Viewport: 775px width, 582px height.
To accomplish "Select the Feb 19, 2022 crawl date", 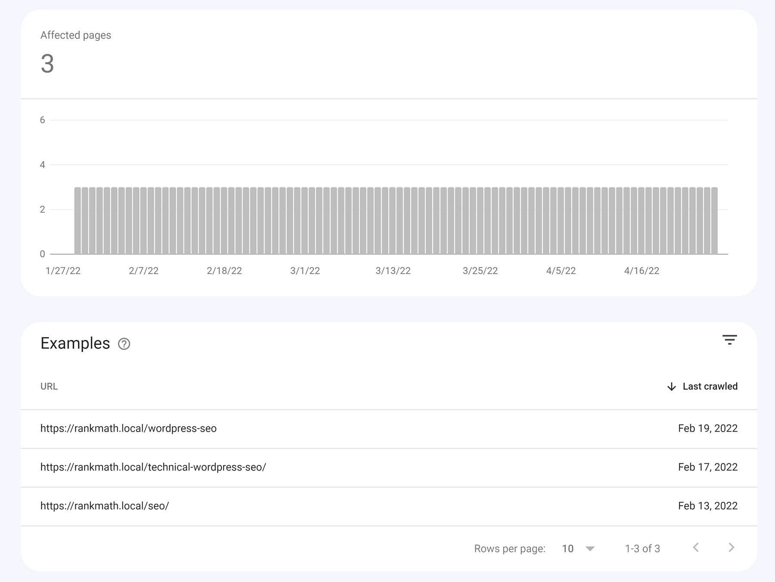I will pos(708,428).
